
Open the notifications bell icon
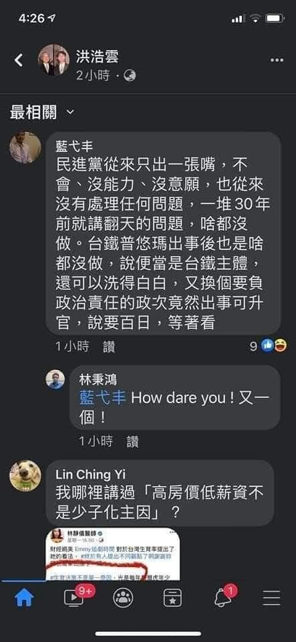coord(224,597)
